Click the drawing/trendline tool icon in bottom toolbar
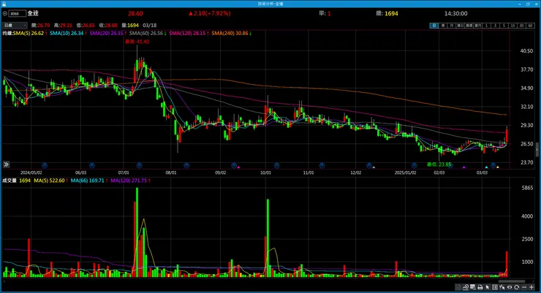The width and height of the screenshot is (541, 293). click(x=466, y=287)
